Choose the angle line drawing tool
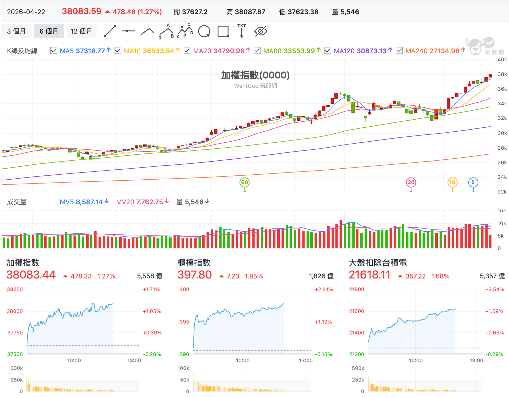Screen dimensions: 509x398 coord(147,31)
